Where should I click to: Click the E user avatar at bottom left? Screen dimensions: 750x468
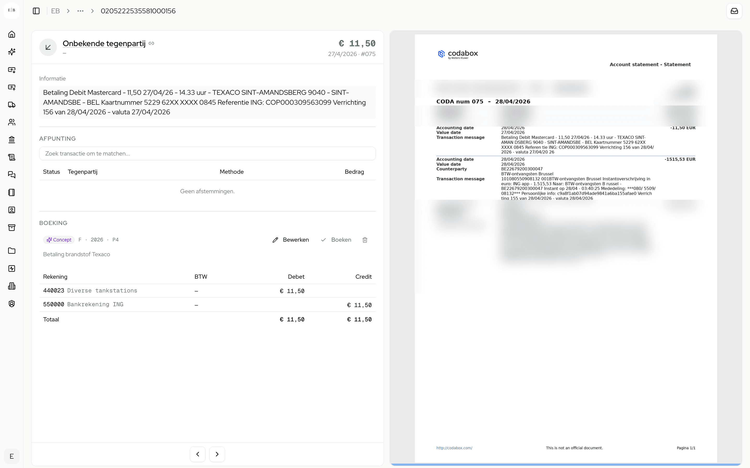pos(12,456)
